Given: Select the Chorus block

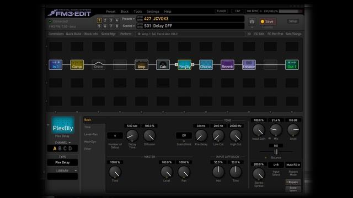Looking at the screenshot, I should 206,65.
